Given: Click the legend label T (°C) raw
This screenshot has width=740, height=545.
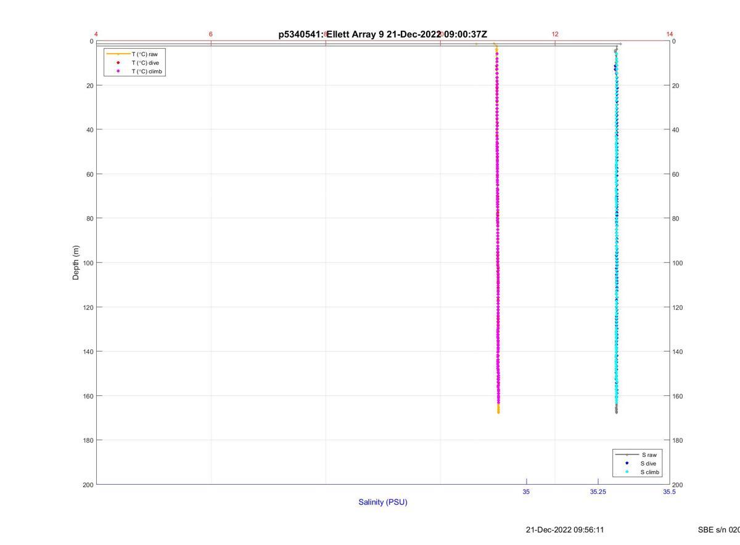Looking at the screenshot, I should pyautogui.click(x=144, y=54).
